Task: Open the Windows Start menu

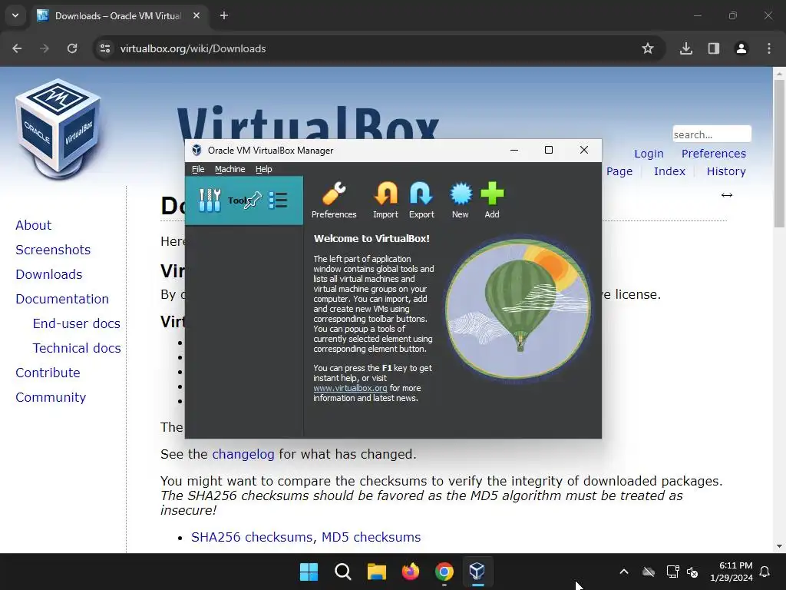Action: point(309,572)
